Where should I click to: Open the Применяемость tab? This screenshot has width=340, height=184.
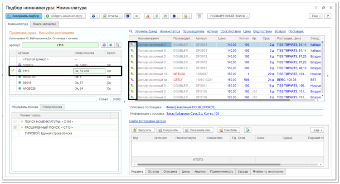(221, 171)
